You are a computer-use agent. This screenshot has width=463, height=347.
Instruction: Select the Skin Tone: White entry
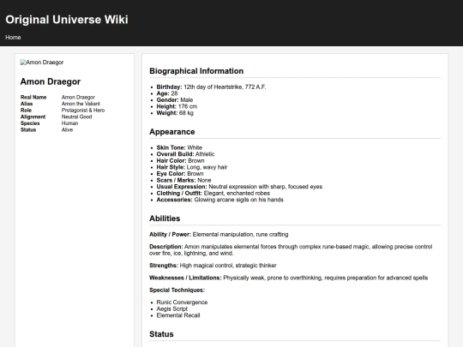[179, 148]
